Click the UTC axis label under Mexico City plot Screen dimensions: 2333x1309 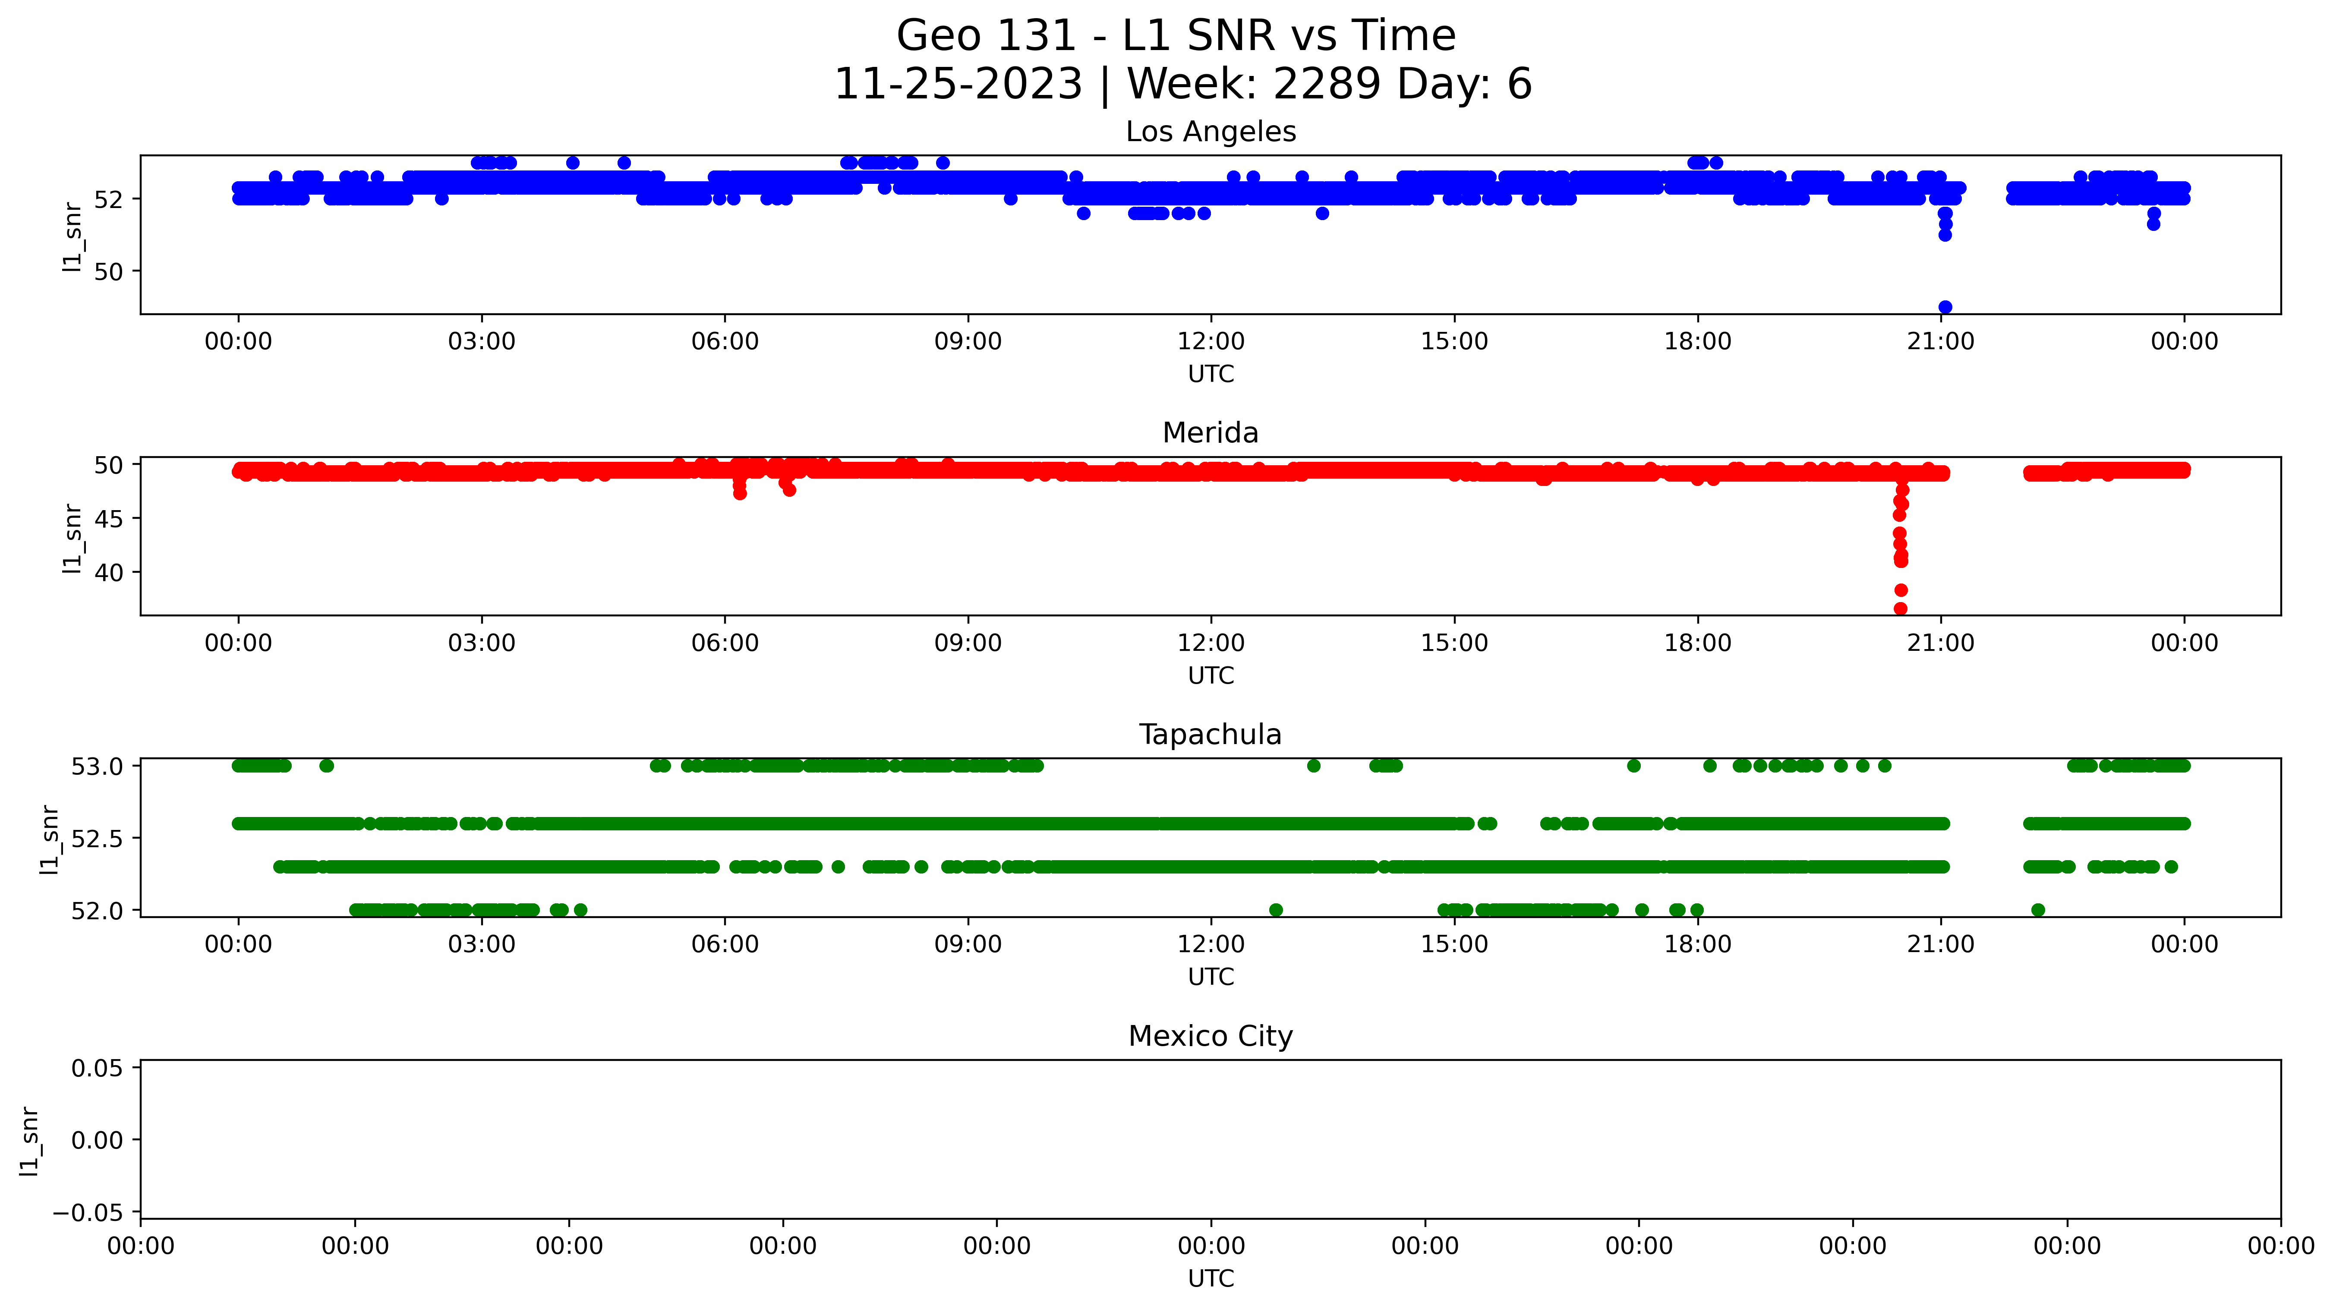(x=1211, y=1278)
